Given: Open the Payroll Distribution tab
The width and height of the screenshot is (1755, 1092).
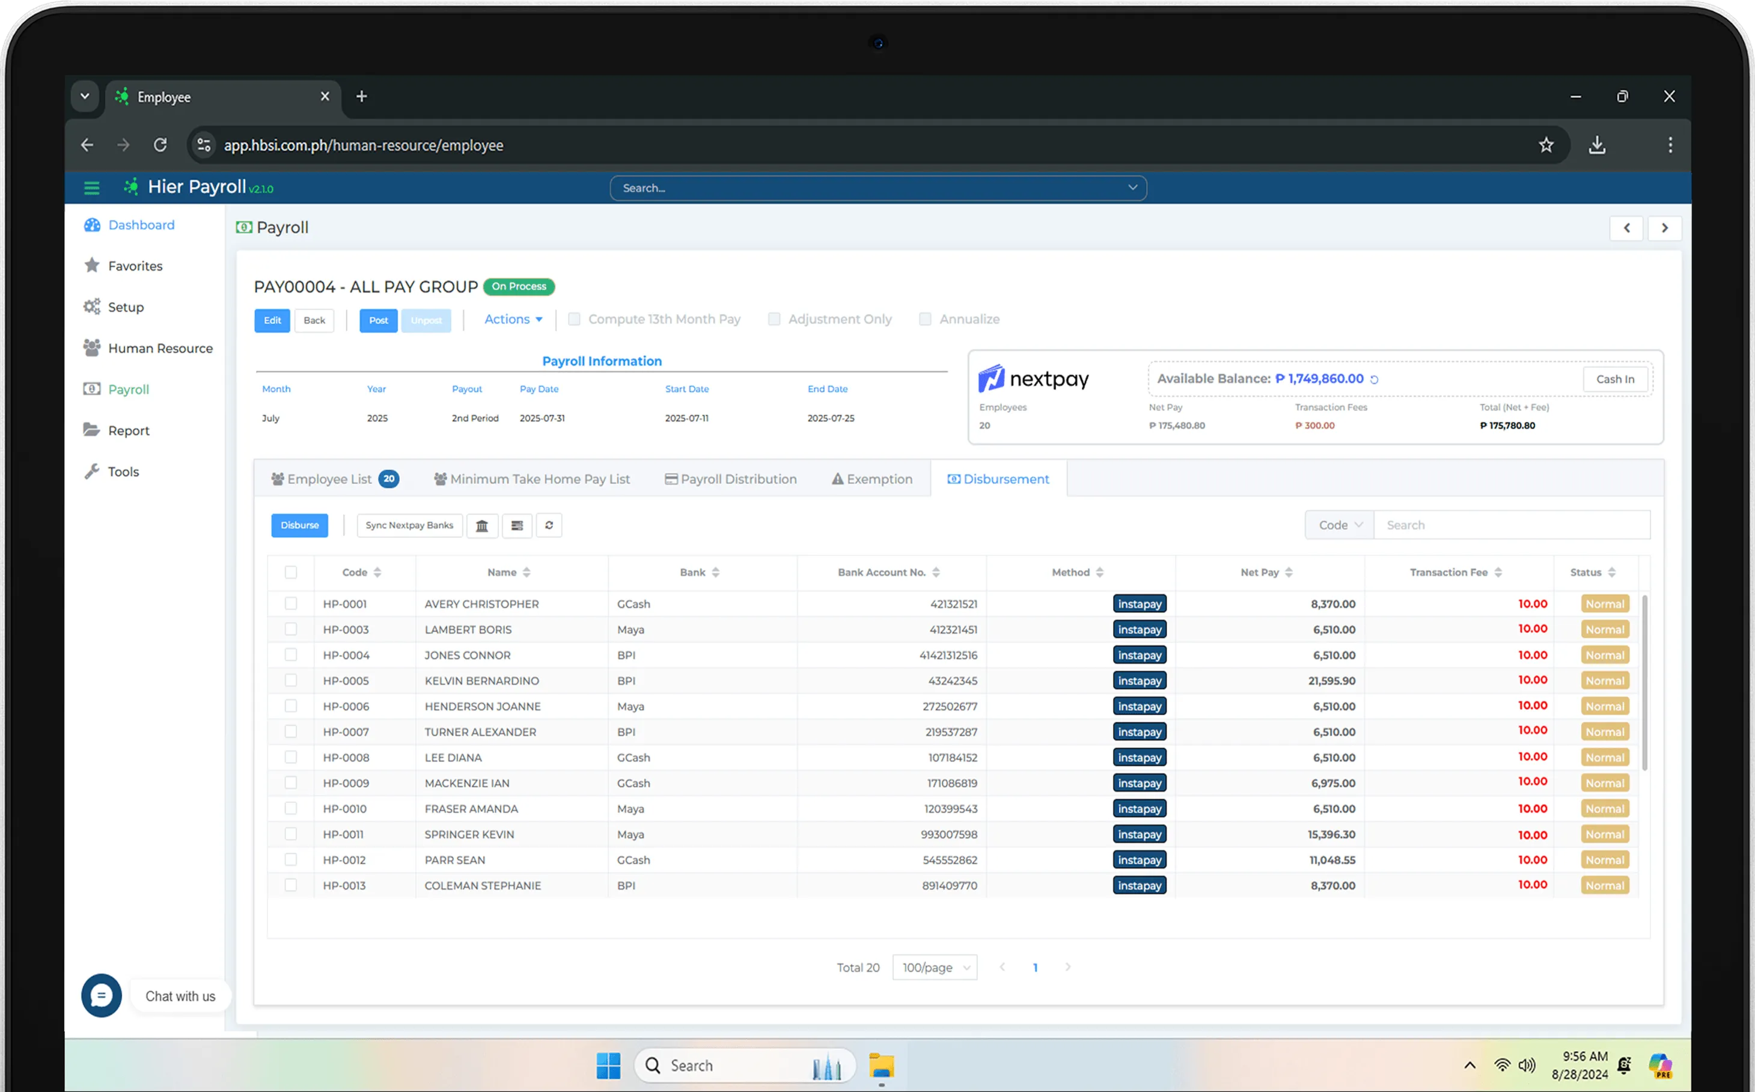Looking at the screenshot, I should (731, 479).
